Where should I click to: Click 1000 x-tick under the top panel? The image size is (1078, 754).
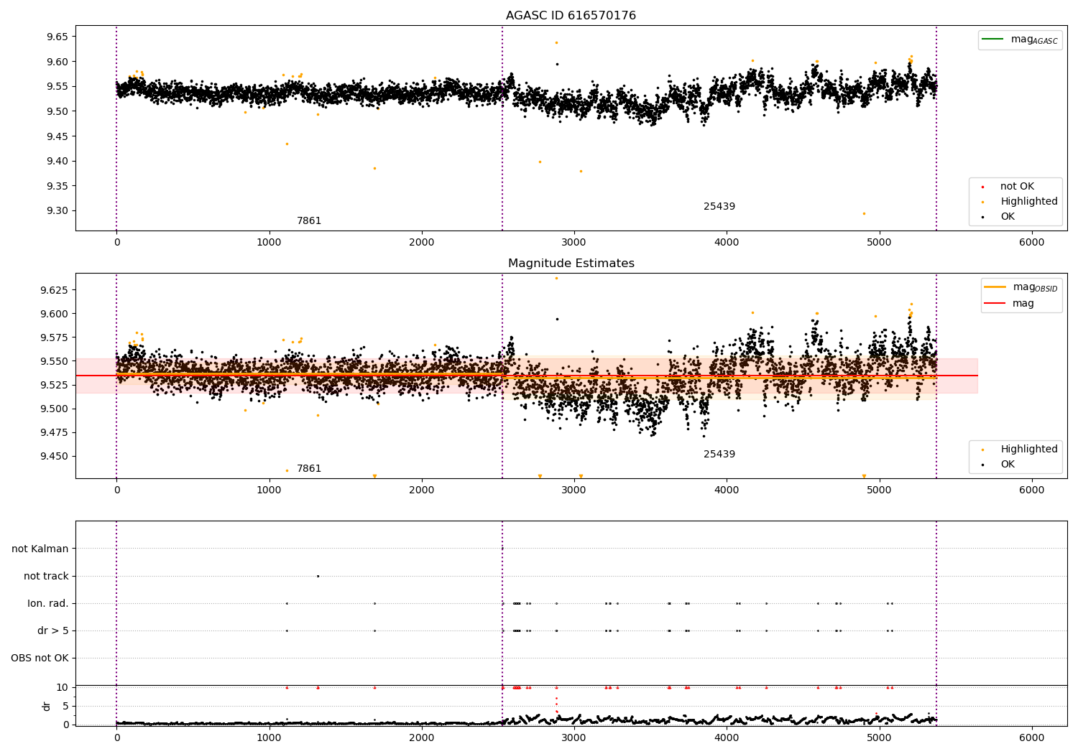(x=269, y=243)
